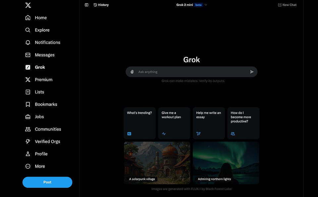Click 'Admiring northern lights' caption
The image size is (318, 197).
(214, 179)
